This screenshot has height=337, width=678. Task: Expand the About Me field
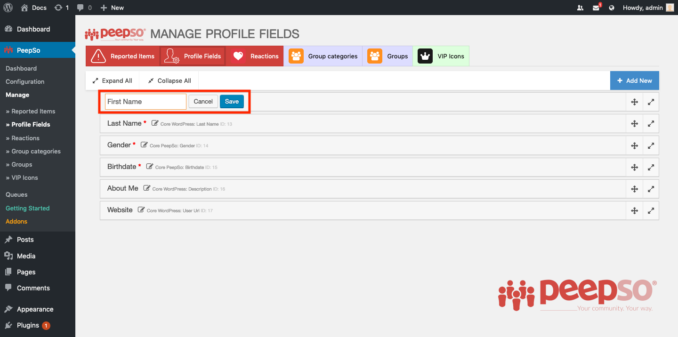(651, 189)
